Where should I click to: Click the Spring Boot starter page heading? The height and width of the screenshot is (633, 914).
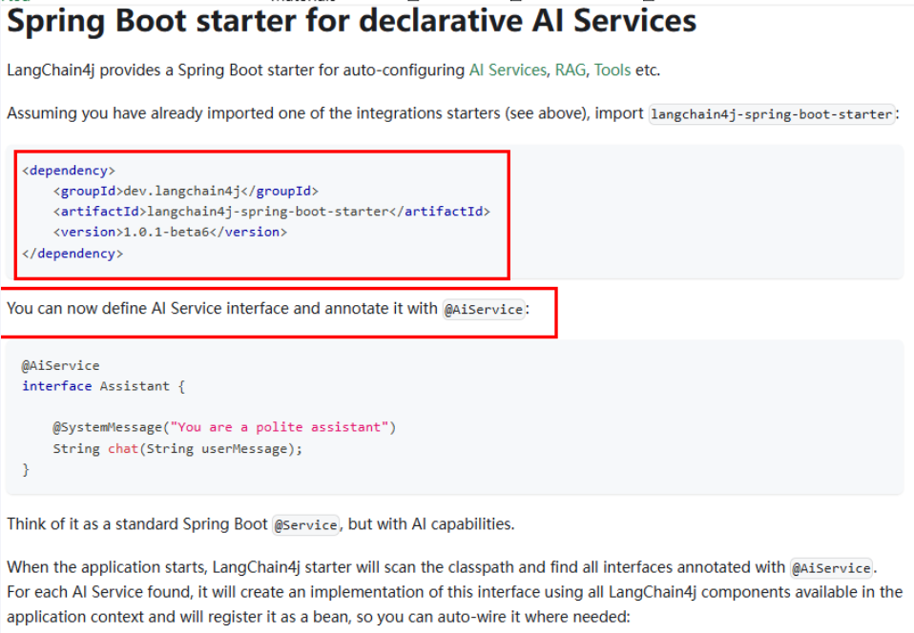[x=351, y=21]
